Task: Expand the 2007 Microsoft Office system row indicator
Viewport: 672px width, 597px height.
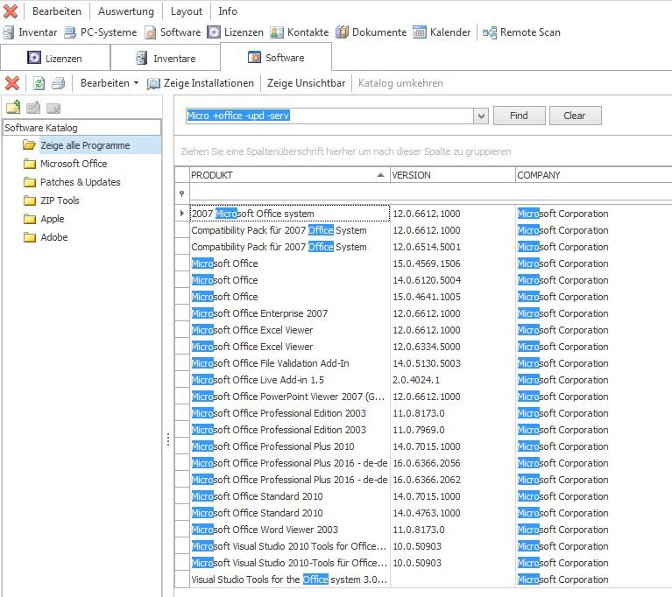Action: pyautogui.click(x=181, y=213)
